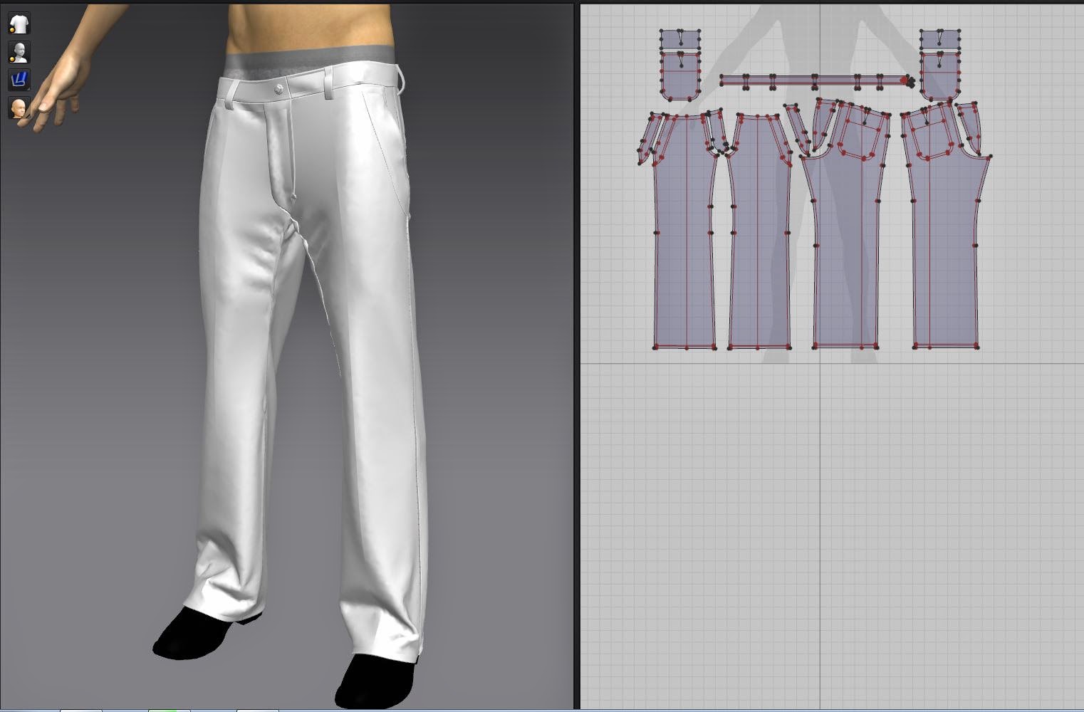The height and width of the screenshot is (712, 1084).
Task: Toggle garment visibility using the shirt icon
Action: tap(19, 23)
